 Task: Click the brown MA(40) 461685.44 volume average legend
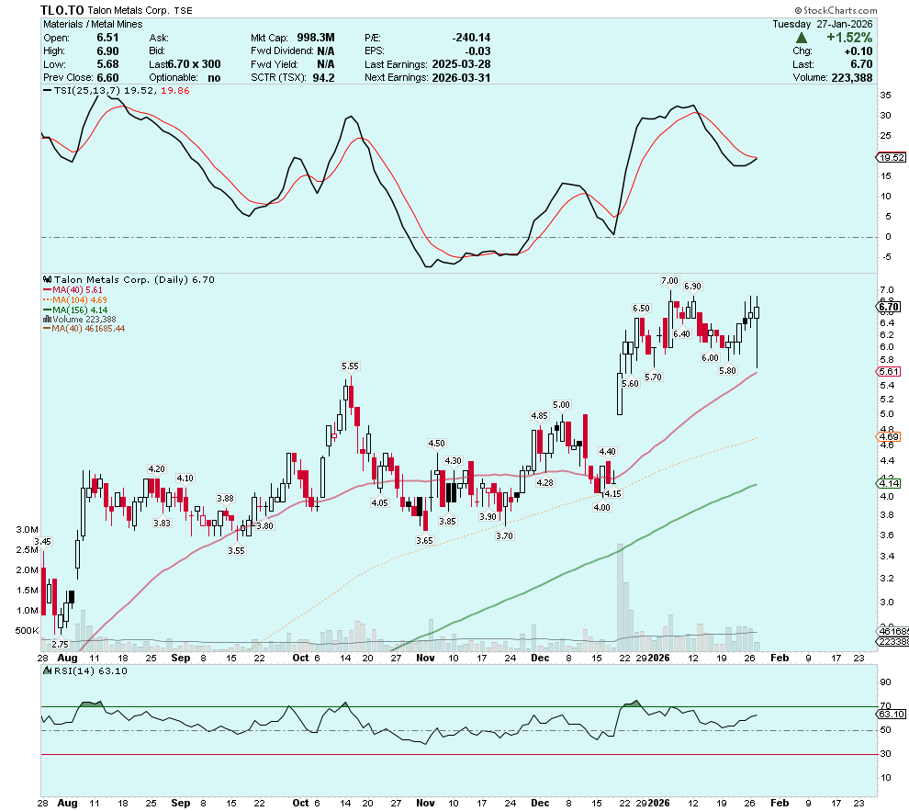tap(84, 329)
